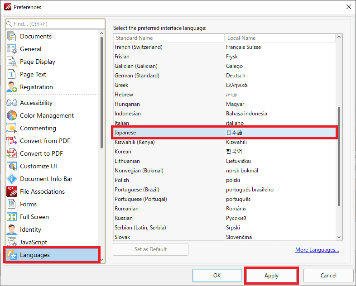
Task: Select Portuguese (Brazil) row
Action: click(224, 190)
